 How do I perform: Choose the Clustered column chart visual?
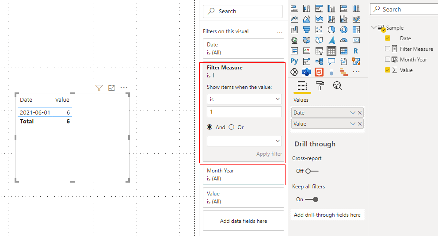pos(331,9)
